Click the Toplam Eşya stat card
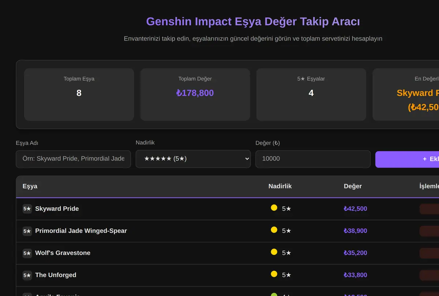 point(79,95)
